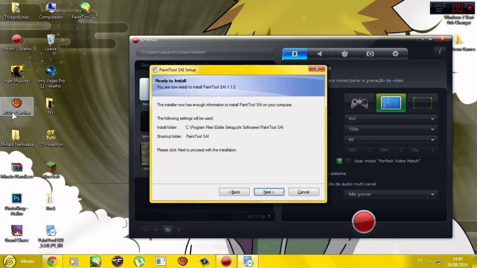Switch to Action! recorder on taskbar

(x=226, y=261)
